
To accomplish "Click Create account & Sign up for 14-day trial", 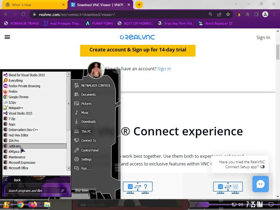I will click(x=138, y=51).
